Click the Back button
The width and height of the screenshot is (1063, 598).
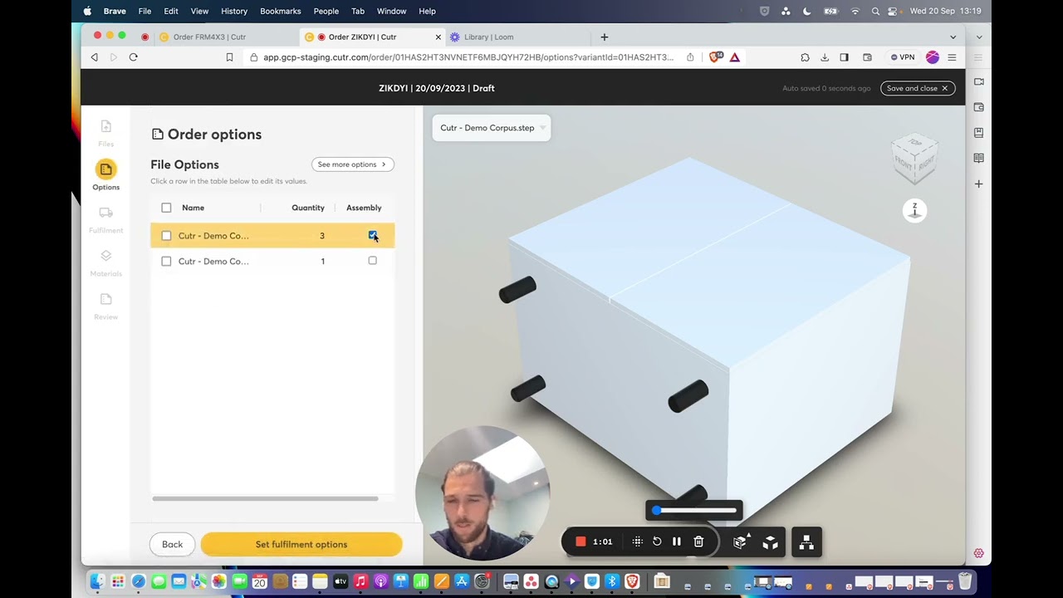click(172, 544)
